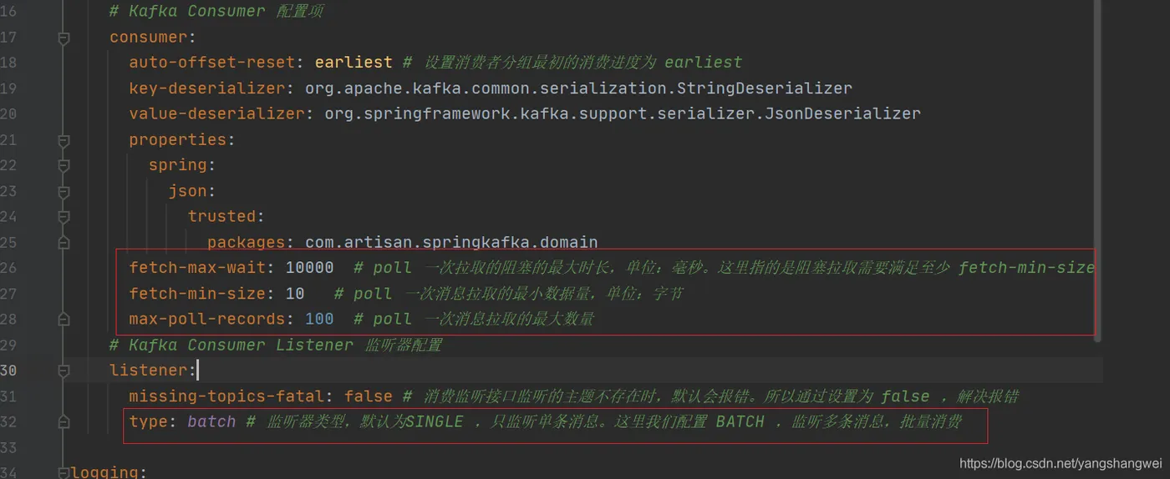
Task: Collapse the listener block fold marker
Action: pos(64,370)
